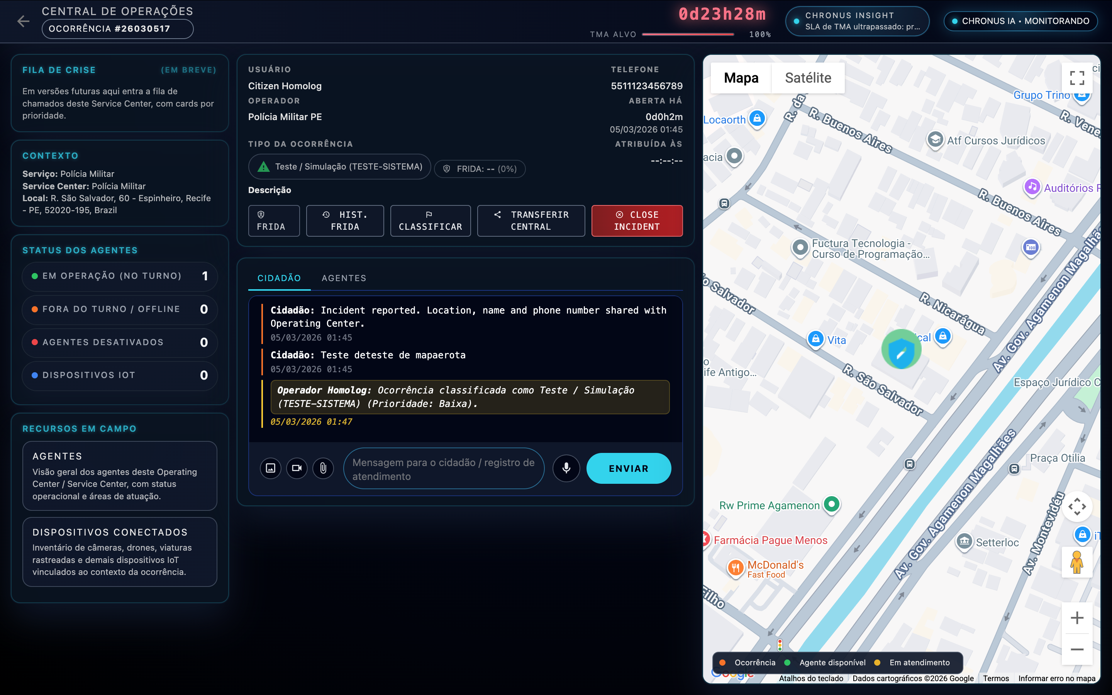Screen dimensions: 1112x695
Task: Toggle fullscreen map view icon
Action: point(1076,78)
